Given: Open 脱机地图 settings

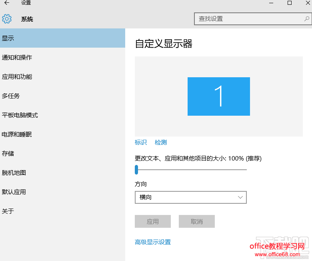Looking at the screenshot, I should pyautogui.click(x=62, y=173).
